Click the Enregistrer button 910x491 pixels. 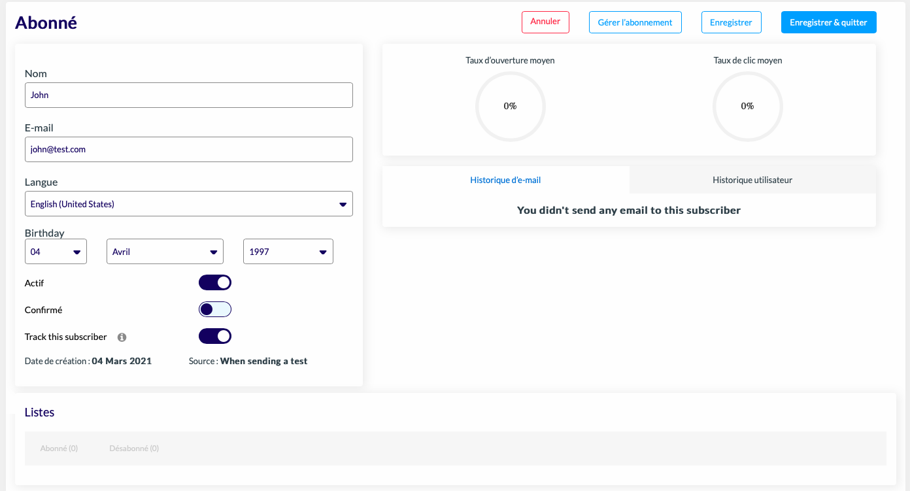pos(731,22)
